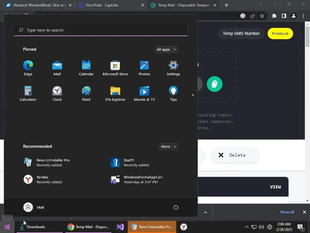
Task: Open a new Chrome tab
Action: click(x=226, y=5)
